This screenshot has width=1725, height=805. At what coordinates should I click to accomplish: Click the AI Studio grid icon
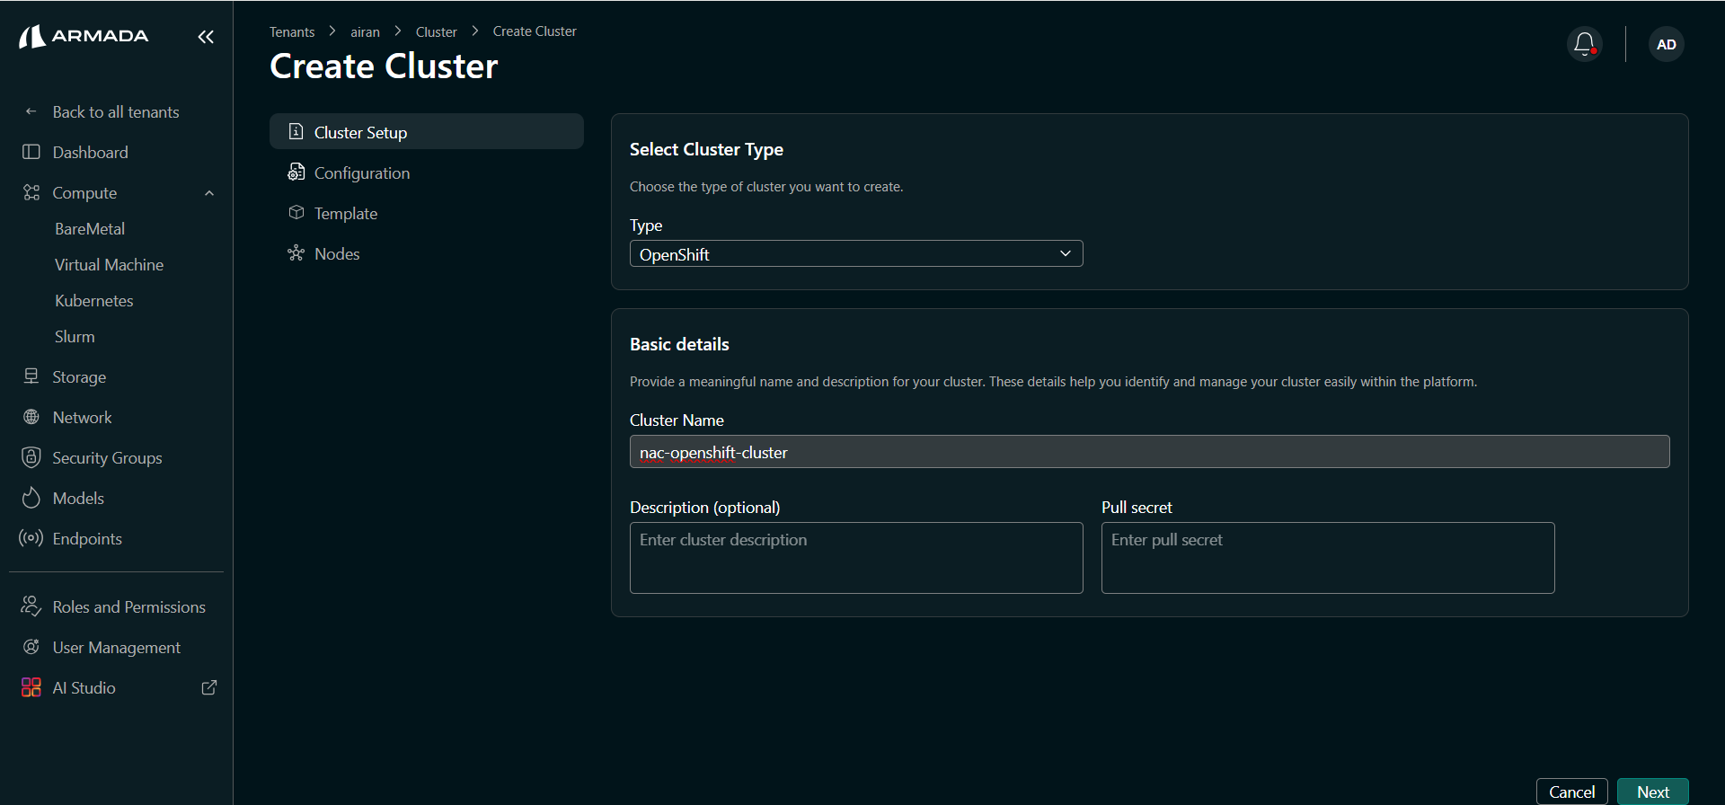click(x=31, y=687)
